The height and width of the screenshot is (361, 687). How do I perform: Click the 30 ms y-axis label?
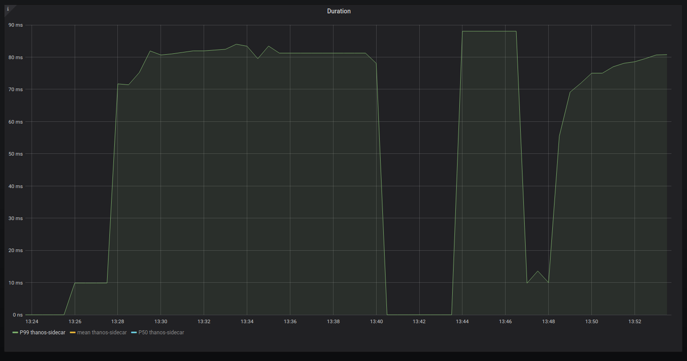(x=16, y=218)
